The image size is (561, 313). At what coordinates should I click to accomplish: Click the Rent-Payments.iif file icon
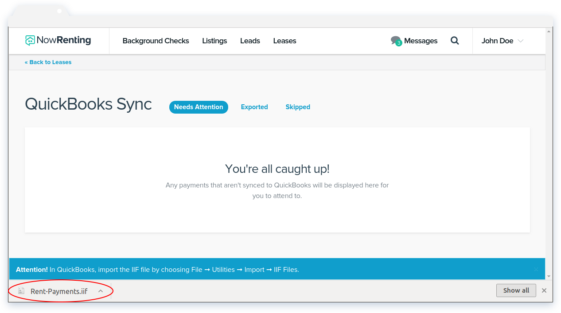pyautogui.click(x=21, y=291)
